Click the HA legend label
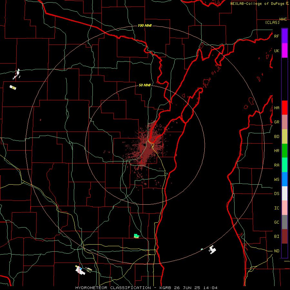This screenshot has width=290, height=290. [276, 108]
